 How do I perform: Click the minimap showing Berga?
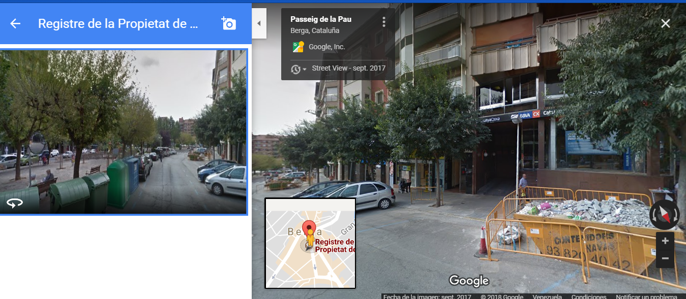point(310,243)
